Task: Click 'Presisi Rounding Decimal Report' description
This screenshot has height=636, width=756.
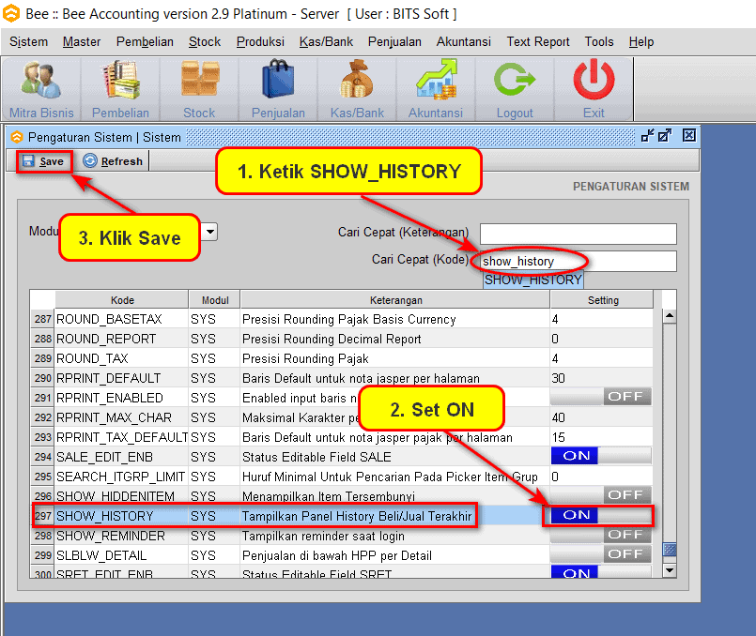Action: [x=332, y=339]
